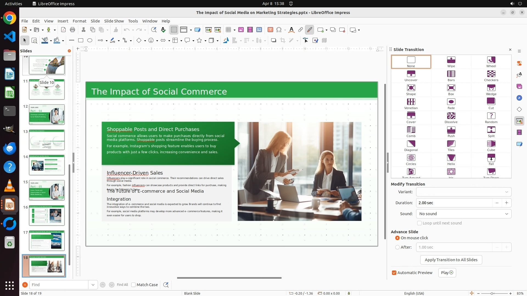Click the Insert Table toolbar icon

pos(228,30)
